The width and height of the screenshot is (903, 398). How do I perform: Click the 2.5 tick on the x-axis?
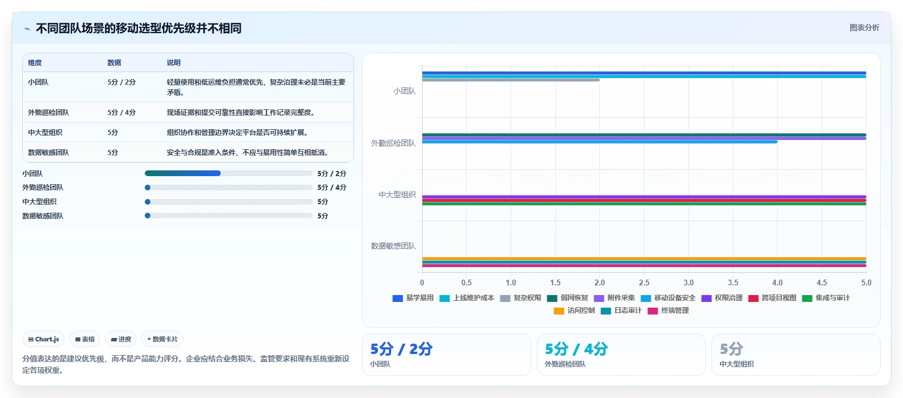point(644,282)
